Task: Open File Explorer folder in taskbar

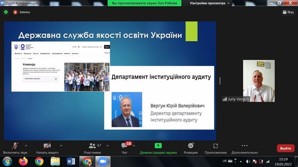Action: (x=55, y=161)
